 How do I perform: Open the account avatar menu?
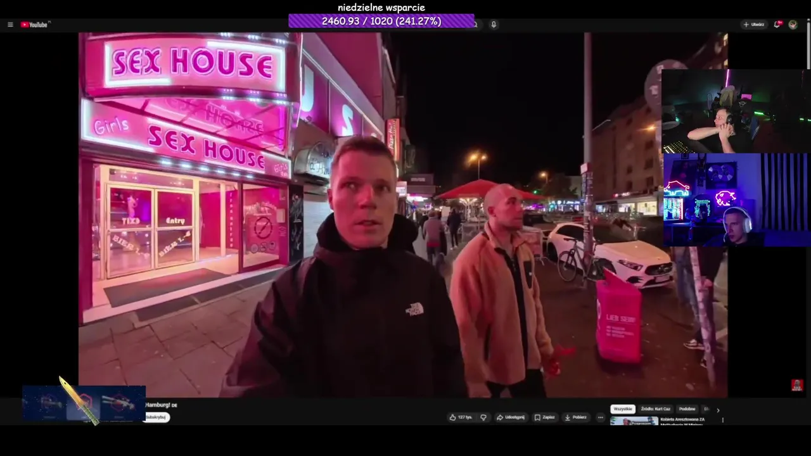coord(793,25)
